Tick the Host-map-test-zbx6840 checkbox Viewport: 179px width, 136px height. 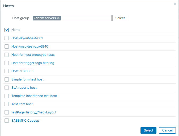[7, 46]
